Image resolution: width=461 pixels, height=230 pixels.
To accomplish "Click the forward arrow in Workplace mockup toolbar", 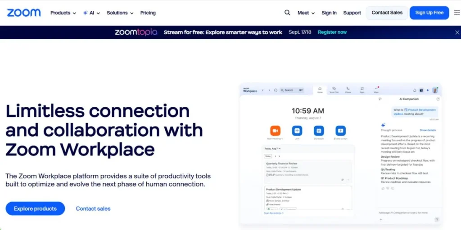I will tap(269, 90).
